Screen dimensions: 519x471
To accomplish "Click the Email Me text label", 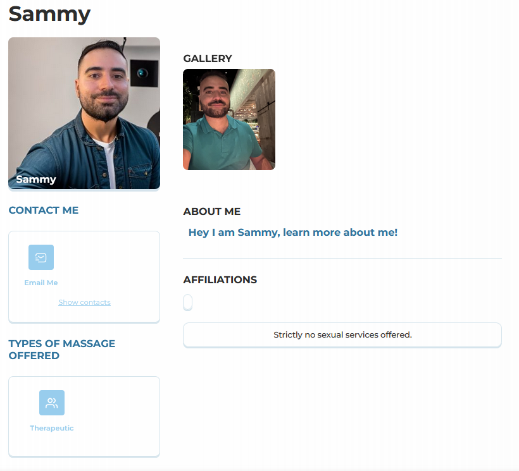I will 41,283.
